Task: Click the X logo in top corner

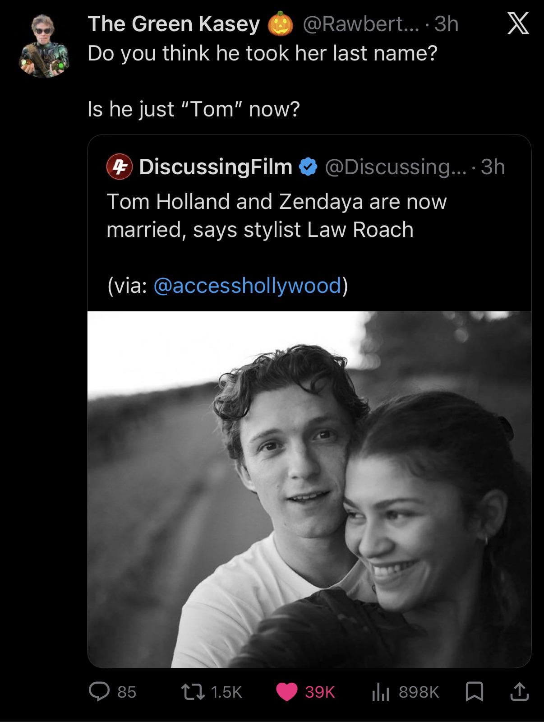Action: (518, 24)
